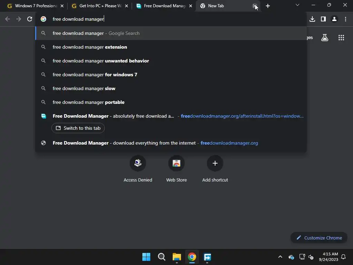Open the afterinstall.html Free Download Manager suggestion

[171, 116]
